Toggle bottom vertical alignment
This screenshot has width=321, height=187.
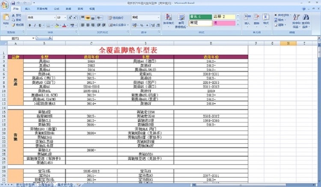point(93,18)
